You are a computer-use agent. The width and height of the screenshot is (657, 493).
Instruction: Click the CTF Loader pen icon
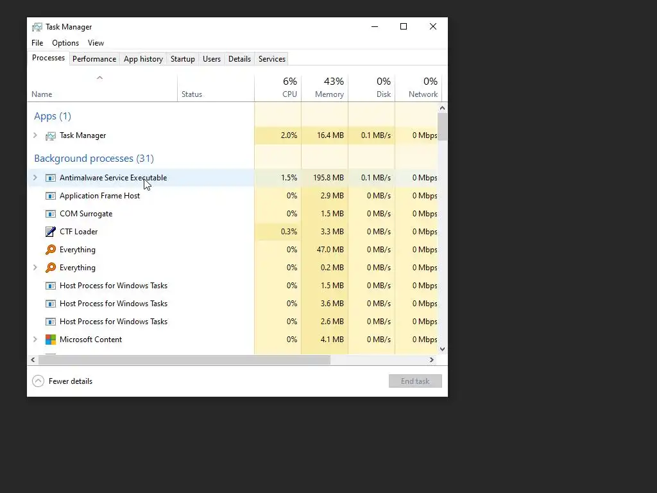(50, 231)
